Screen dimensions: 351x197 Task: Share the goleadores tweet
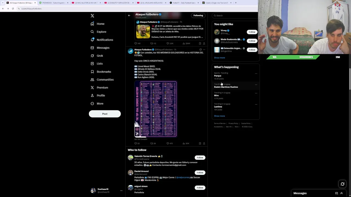pos(204,143)
